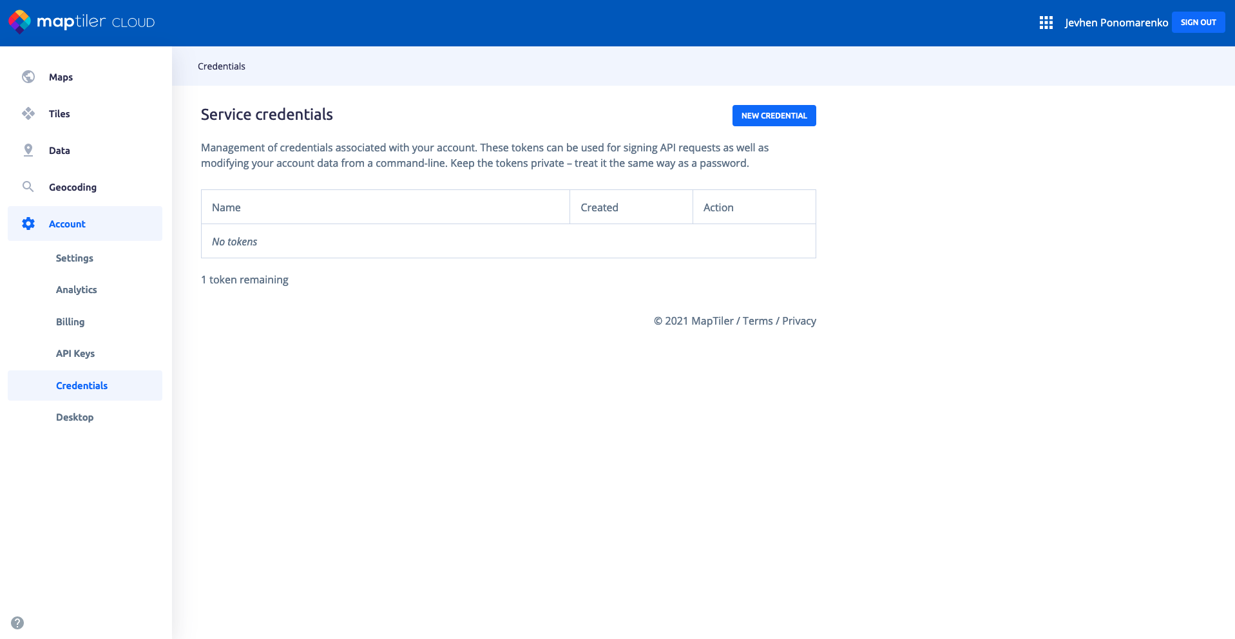
Task: Click the Data pin icon
Action: pyautogui.click(x=28, y=150)
